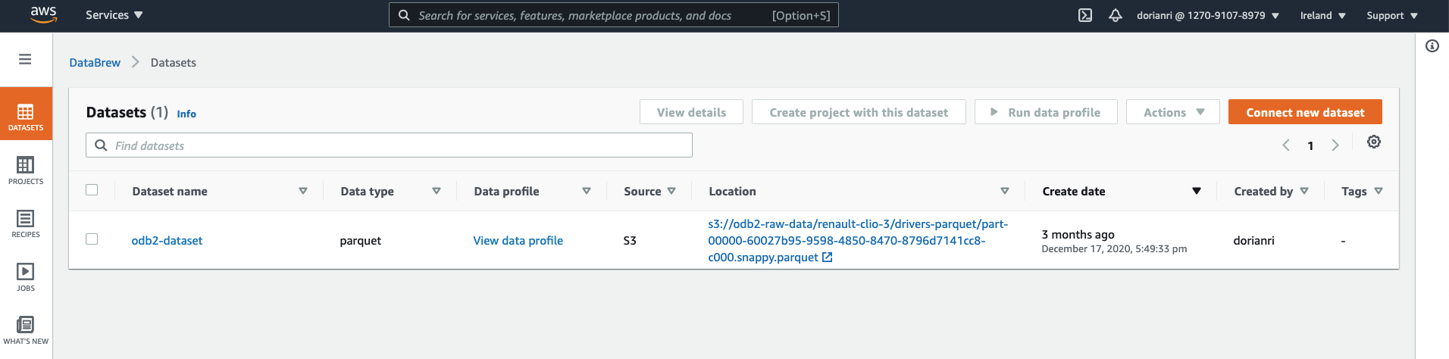The width and height of the screenshot is (1449, 359).
Task: Open the Projects sidebar section
Action: 26,170
